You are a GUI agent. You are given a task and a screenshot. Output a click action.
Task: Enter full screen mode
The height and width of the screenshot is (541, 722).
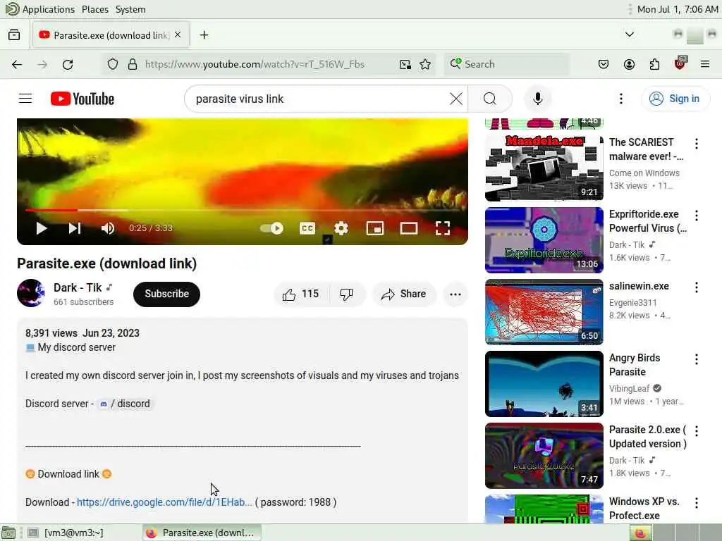point(443,228)
